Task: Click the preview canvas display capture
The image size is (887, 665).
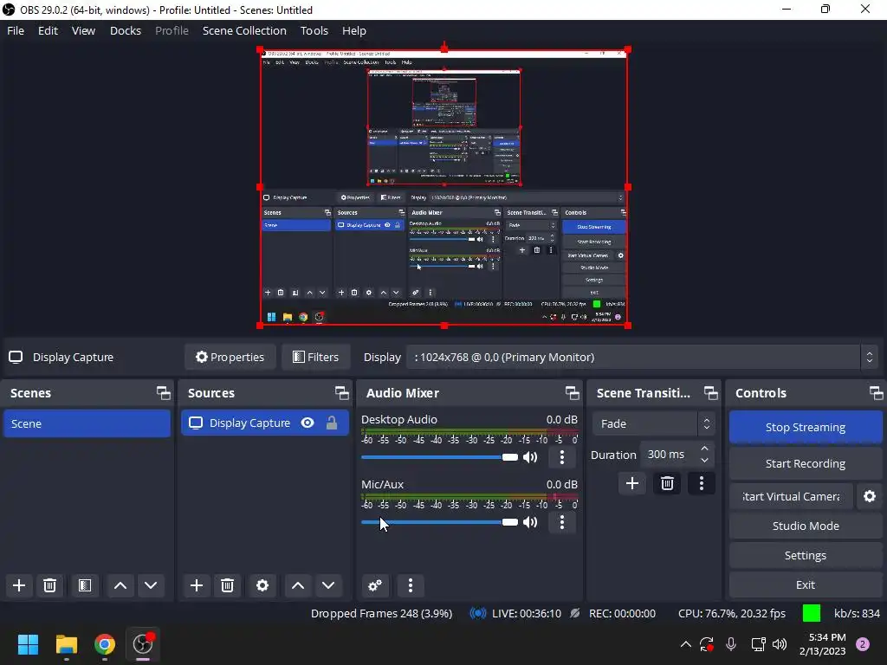Action: point(444,187)
